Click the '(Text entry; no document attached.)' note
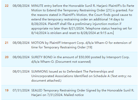Image resolution: width=139 pixels, height=100 pixels. point(81,78)
